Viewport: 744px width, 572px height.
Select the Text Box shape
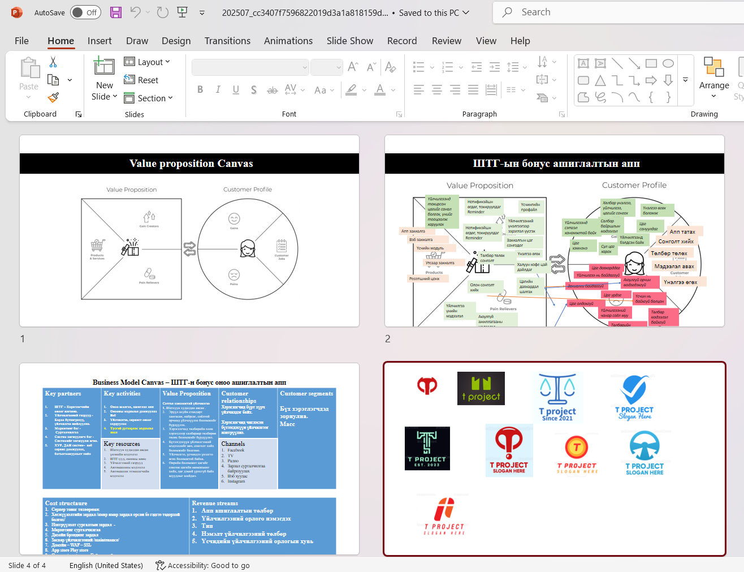583,63
